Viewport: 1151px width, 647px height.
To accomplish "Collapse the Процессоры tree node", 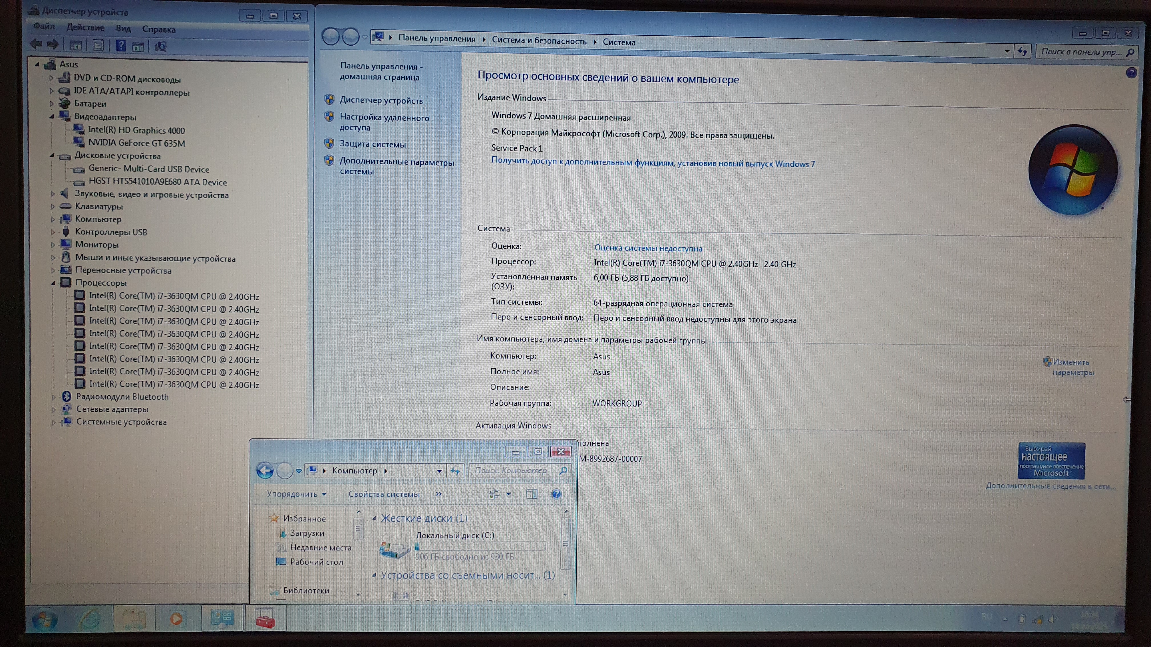I will click(53, 283).
